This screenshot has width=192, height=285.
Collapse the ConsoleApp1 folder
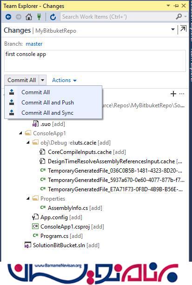pyautogui.click(x=20, y=133)
